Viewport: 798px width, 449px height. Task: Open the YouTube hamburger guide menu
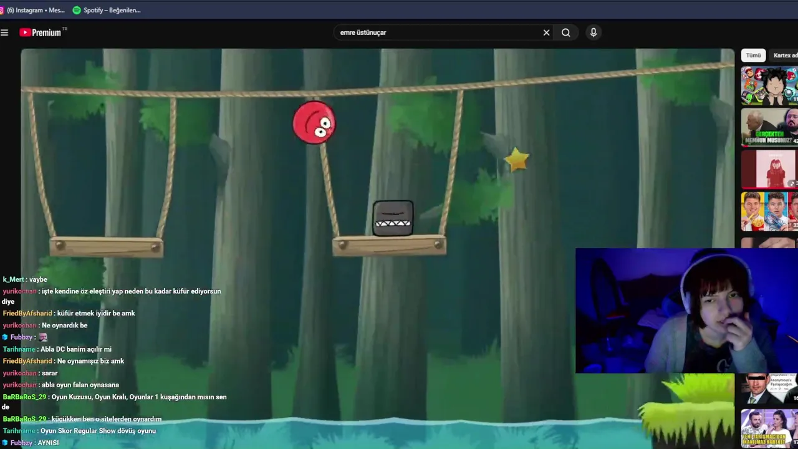point(4,32)
